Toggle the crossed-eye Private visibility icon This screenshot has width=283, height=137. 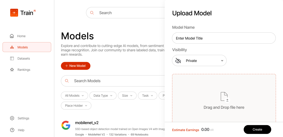(x=178, y=61)
